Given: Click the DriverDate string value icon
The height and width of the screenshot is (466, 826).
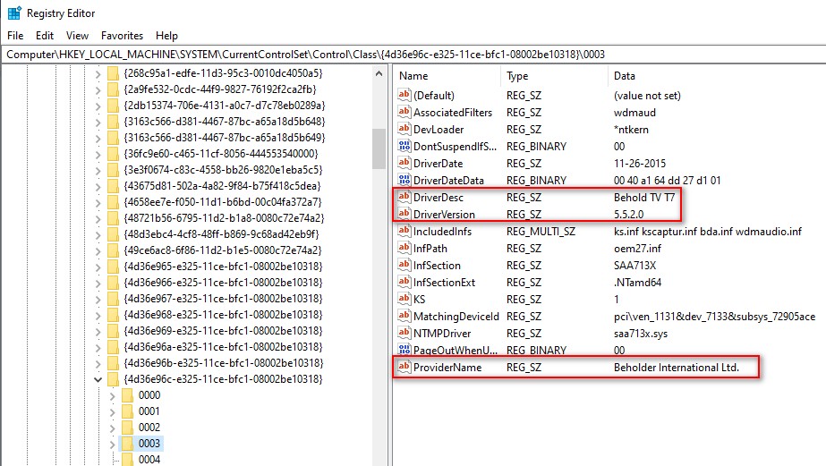Looking at the screenshot, I should 404,164.
